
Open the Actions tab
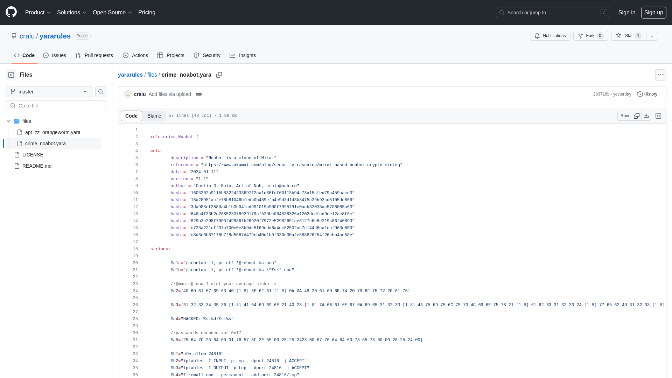(x=135, y=55)
